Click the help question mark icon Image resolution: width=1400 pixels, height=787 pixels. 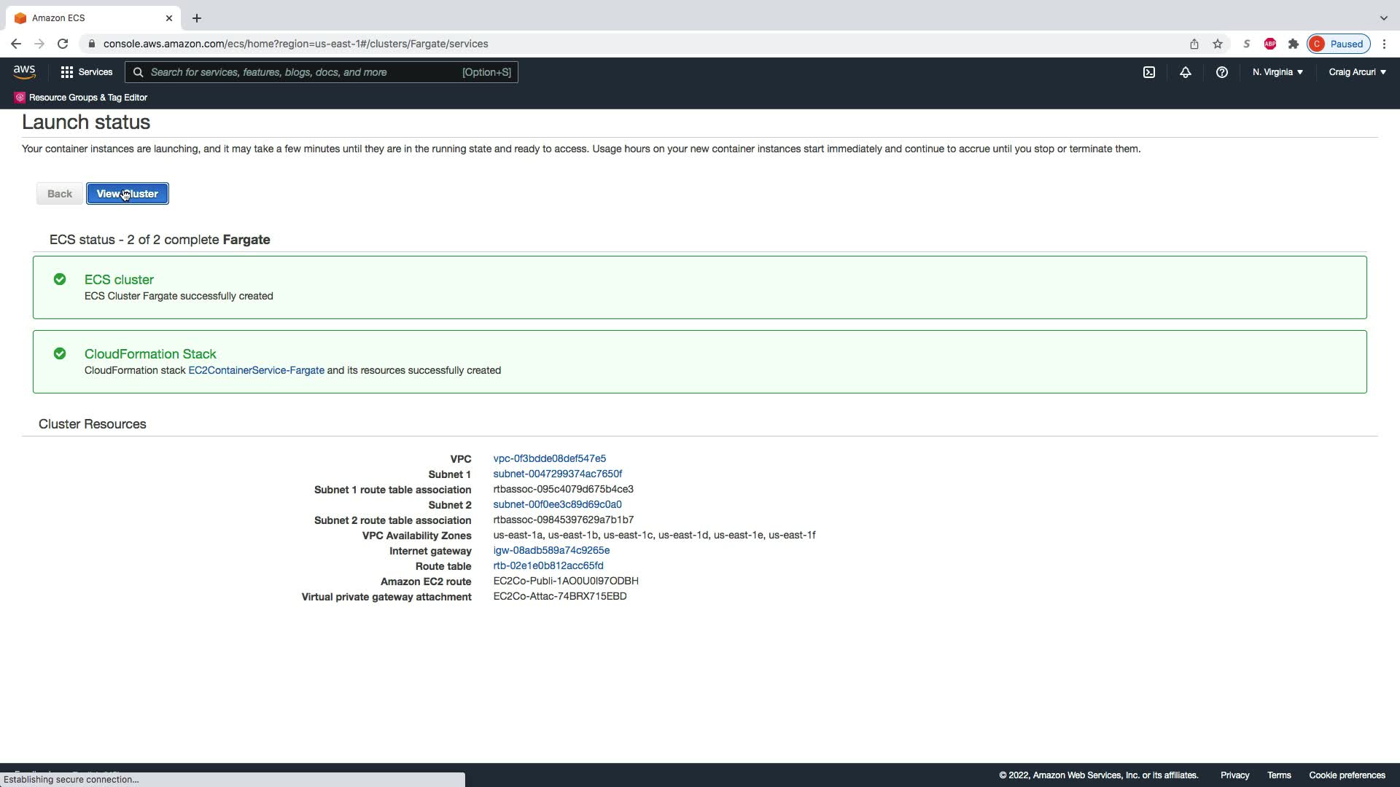click(x=1222, y=72)
